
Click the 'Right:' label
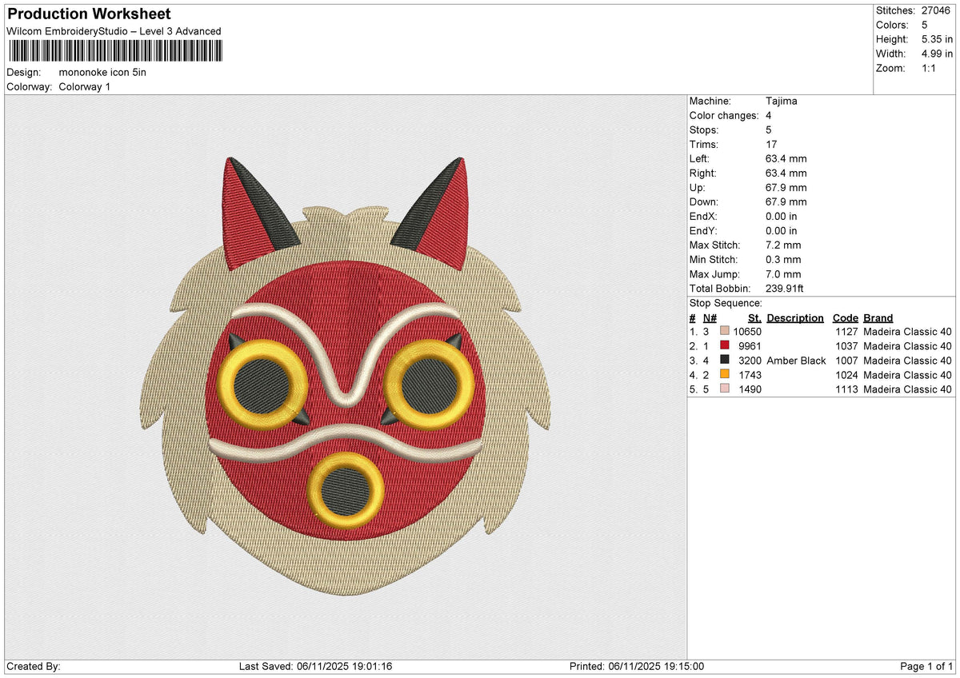pyautogui.click(x=703, y=173)
